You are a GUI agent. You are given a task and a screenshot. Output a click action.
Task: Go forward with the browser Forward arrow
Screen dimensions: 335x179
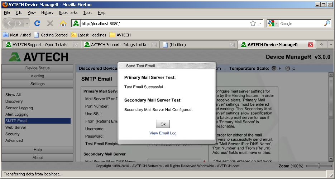20,23
